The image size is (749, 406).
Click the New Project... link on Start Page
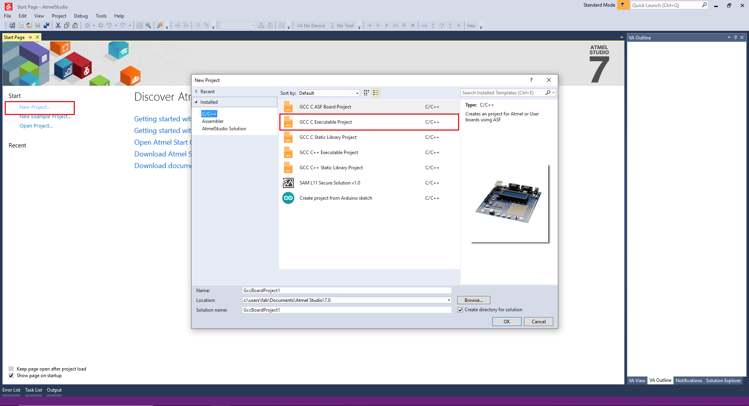35,107
